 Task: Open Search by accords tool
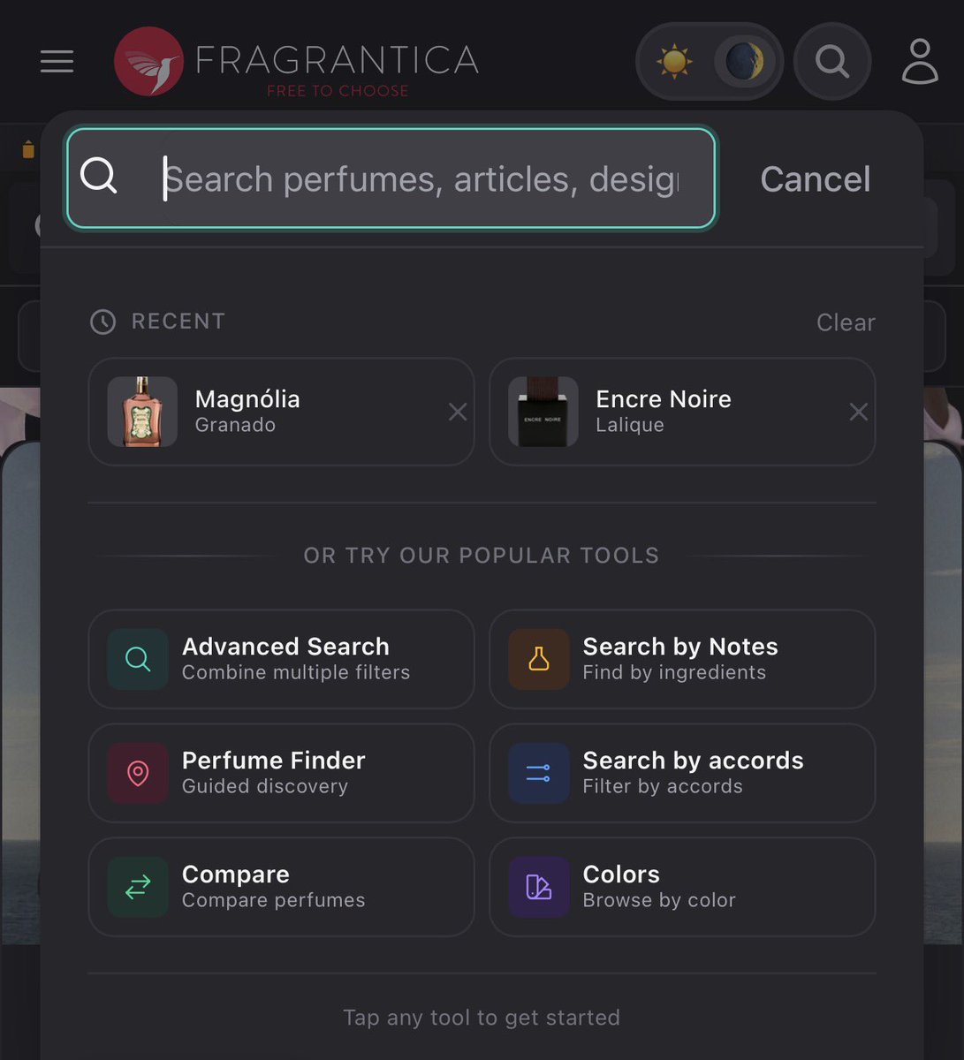point(682,773)
